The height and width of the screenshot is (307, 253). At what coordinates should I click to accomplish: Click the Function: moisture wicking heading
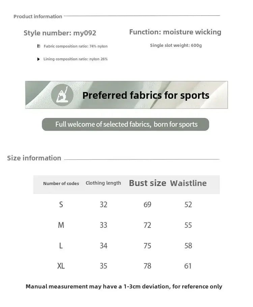coord(175,32)
